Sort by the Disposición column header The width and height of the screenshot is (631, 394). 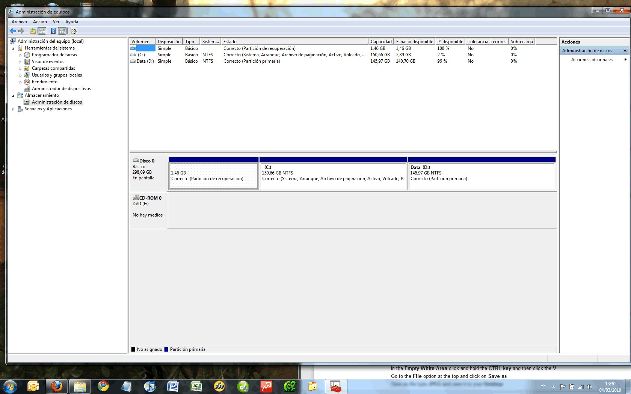click(169, 42)
